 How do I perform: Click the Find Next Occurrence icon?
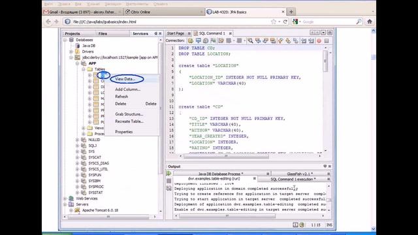[265, 40]
